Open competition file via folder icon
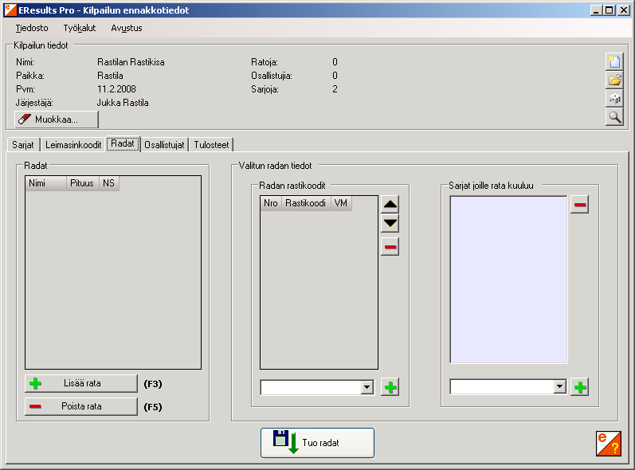The image size is (635, 470). click(614, 80)
